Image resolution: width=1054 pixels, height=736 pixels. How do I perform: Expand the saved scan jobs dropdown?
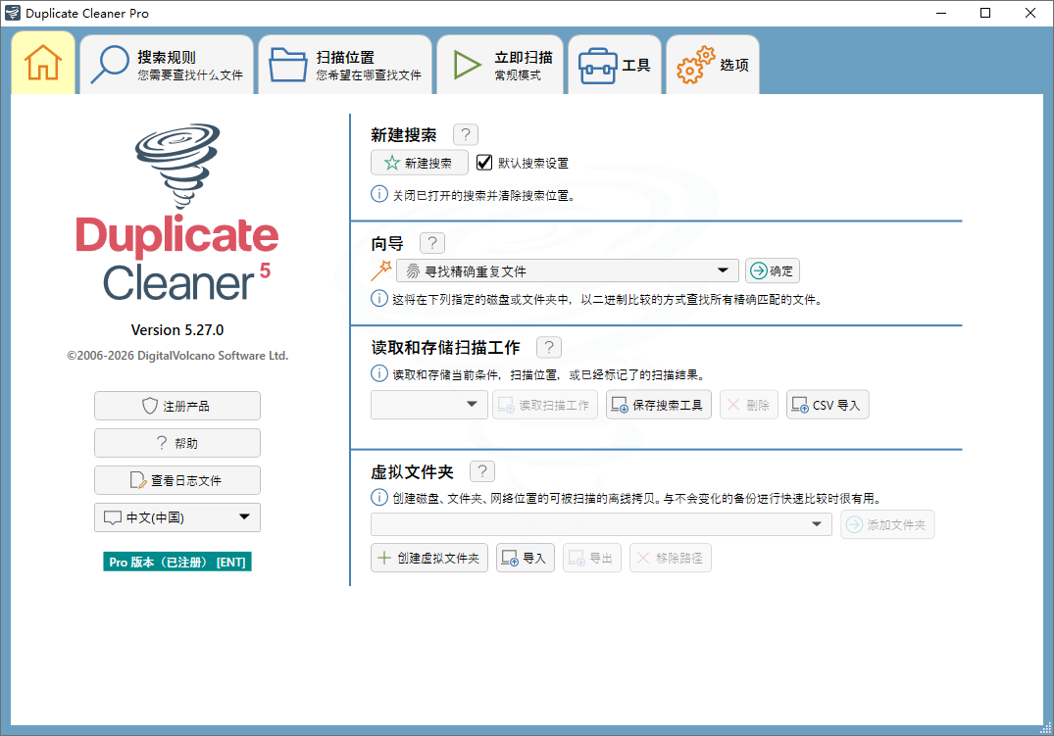428,405
